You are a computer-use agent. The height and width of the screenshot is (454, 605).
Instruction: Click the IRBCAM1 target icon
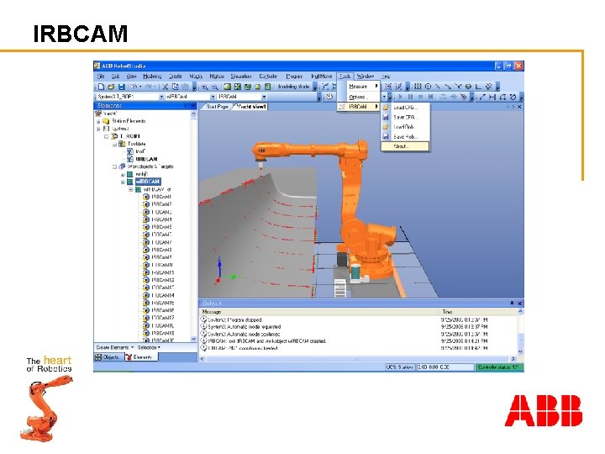point(146,197)
